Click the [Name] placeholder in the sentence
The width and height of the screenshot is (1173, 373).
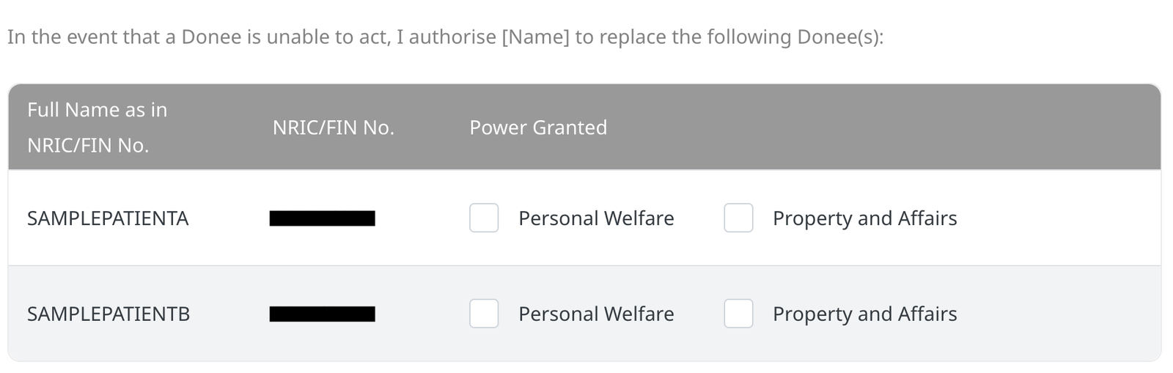point(535,37)
